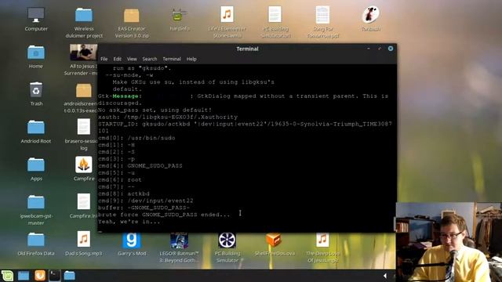Screen dimensions: 502x282
Task: Open the Computer desktop icon
Action: tap(36, 16)
